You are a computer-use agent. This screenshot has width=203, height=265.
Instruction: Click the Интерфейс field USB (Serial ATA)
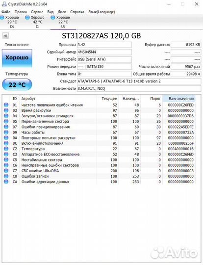pos(104,59)
